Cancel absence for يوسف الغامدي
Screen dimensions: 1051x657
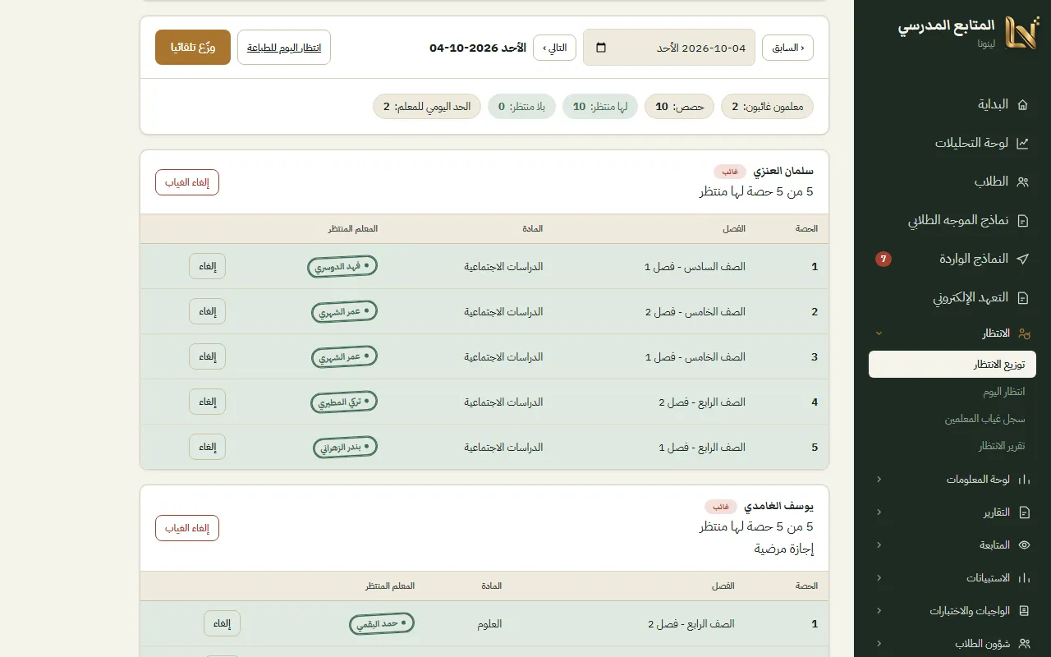point(187,528)
